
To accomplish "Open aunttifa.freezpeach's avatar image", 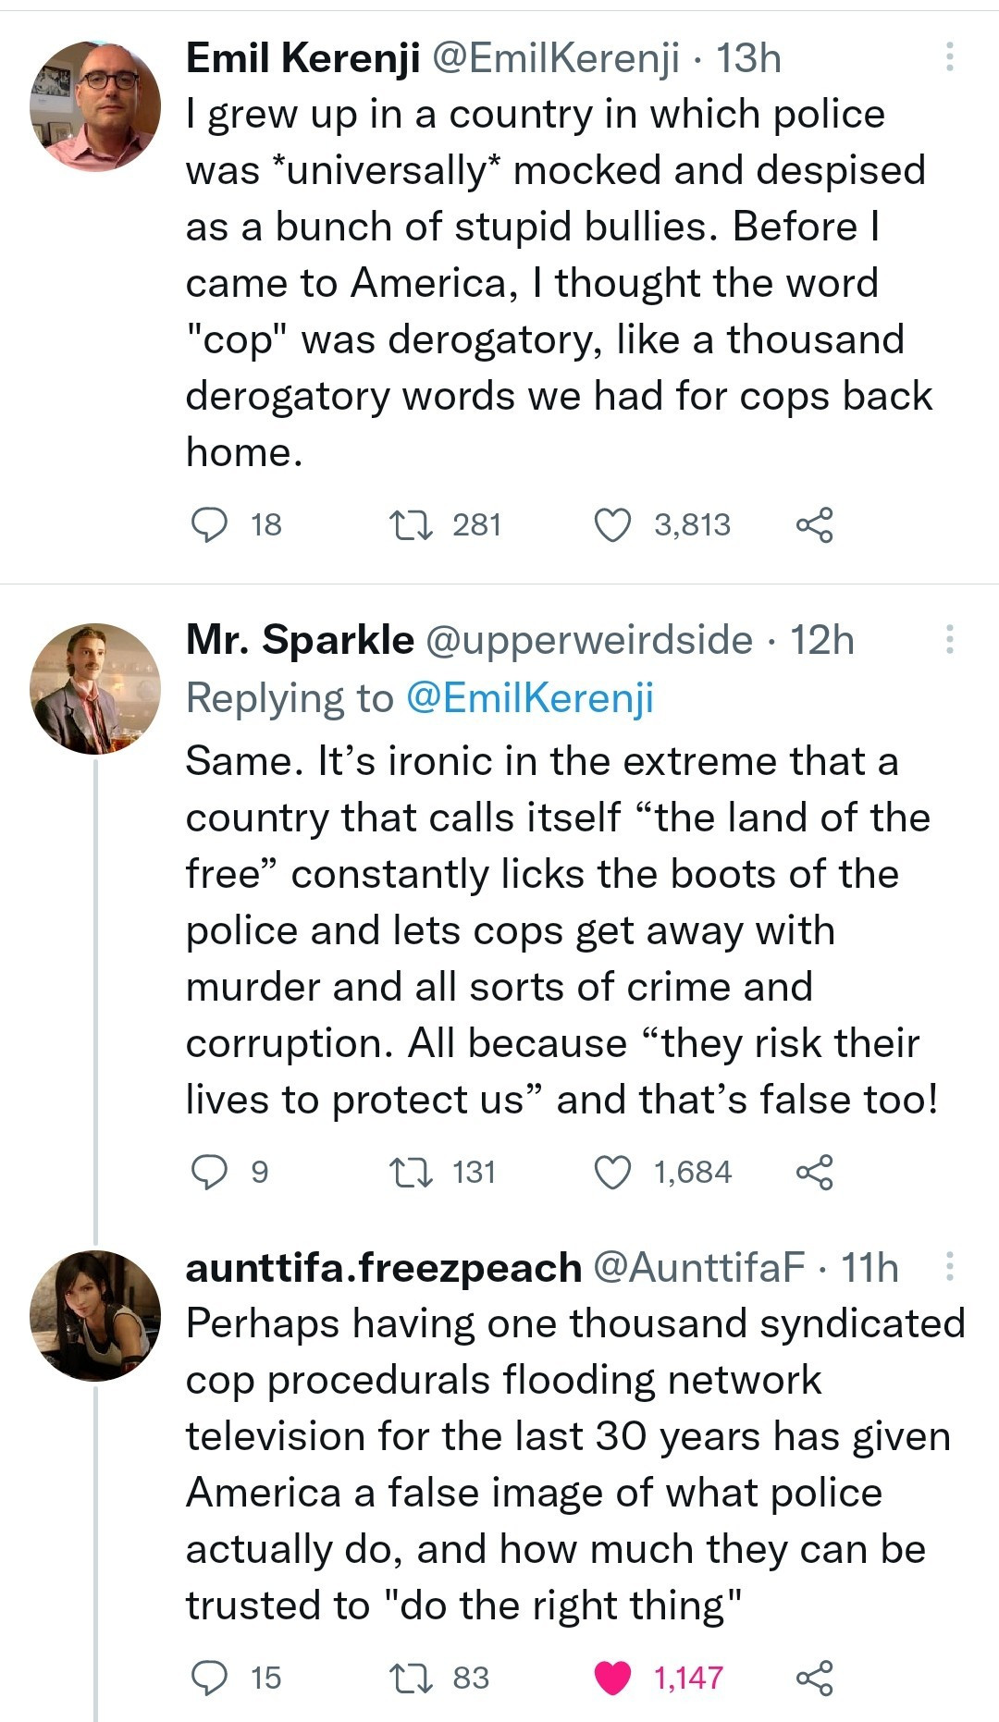I will pyautogui.click(x=95, y=1316).
